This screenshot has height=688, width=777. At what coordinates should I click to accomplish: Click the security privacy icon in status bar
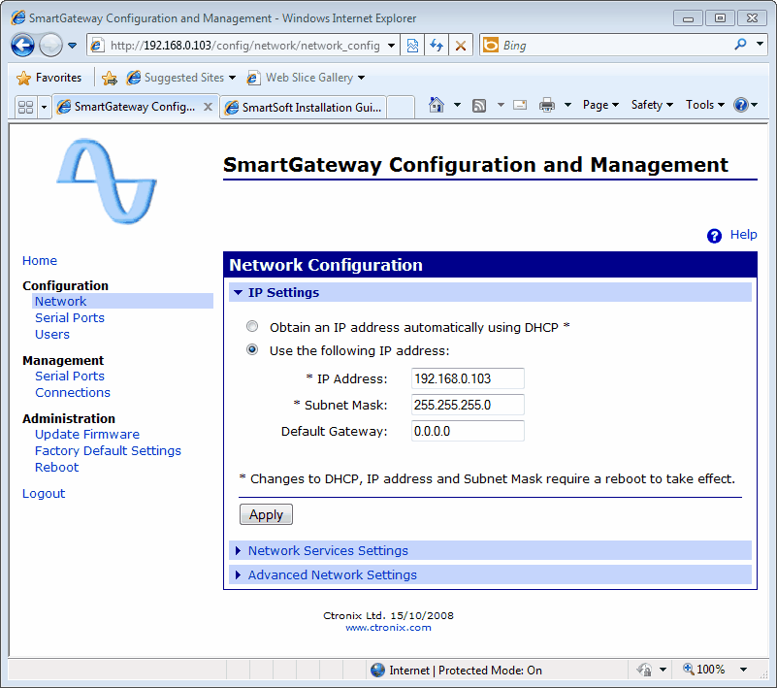point(644,671)
